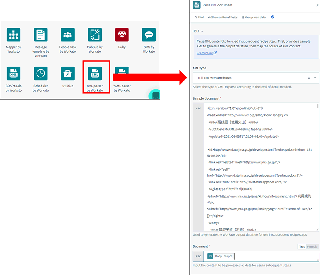Open the Mapper by Workato app icon

14,35
